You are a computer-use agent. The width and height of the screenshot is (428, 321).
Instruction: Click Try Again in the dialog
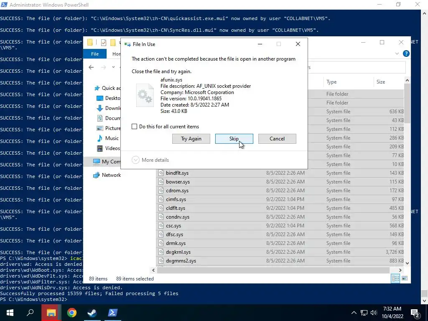click(x=191, y=139)
